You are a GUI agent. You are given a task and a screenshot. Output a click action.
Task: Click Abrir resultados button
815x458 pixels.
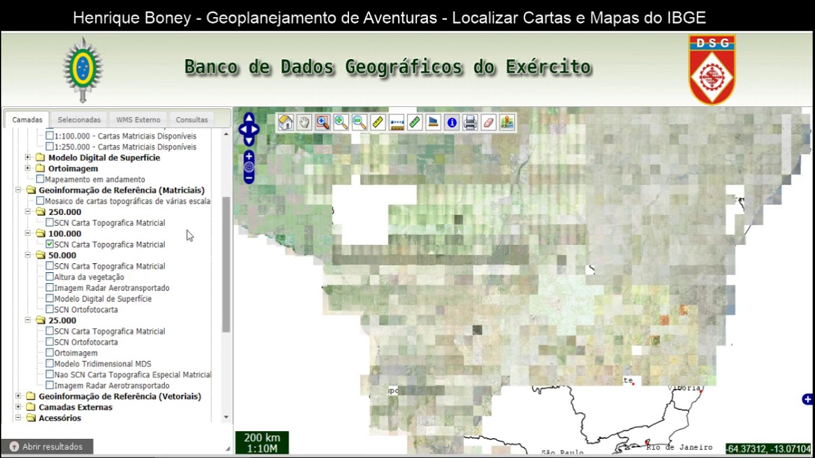coord(46,447)
